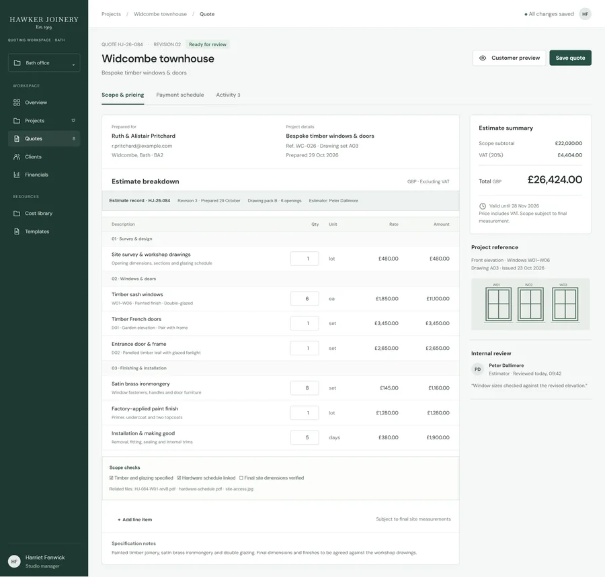Click the QUOTE HJ-26-084 number label
Image resolution: width=605 pixels, height=577 pixels.
pyautogui.click(x=122, y=44)
